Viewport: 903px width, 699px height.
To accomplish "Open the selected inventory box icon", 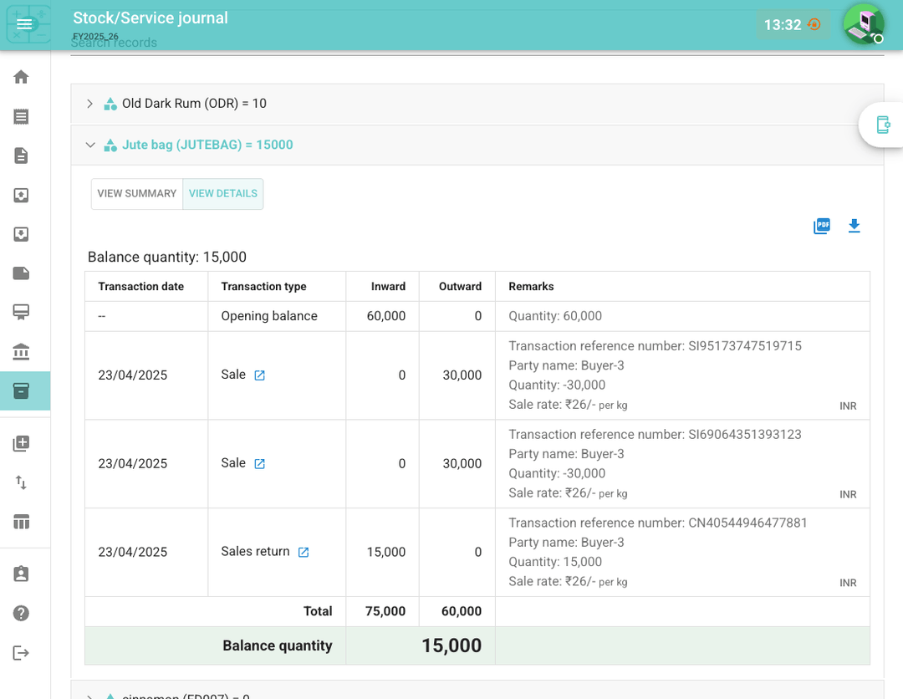I will click(x=22, y=391).
